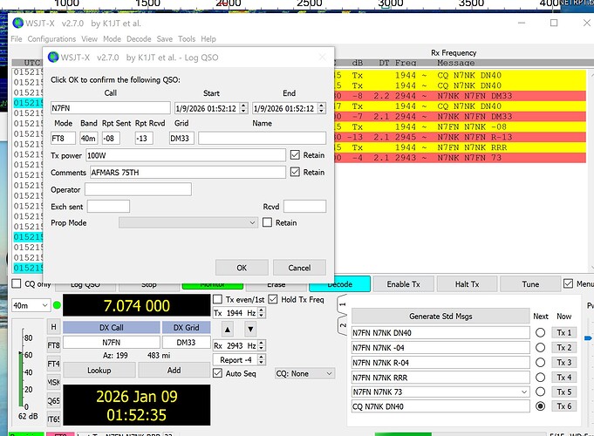Adjust the End date-time spinner
The width and height of the screenshot is (594, 436).
(x=322, y=108)
